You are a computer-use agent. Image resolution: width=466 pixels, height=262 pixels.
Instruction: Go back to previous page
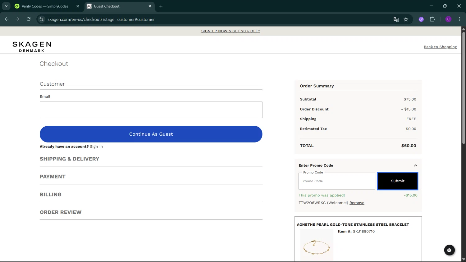[x=7, y=19]
